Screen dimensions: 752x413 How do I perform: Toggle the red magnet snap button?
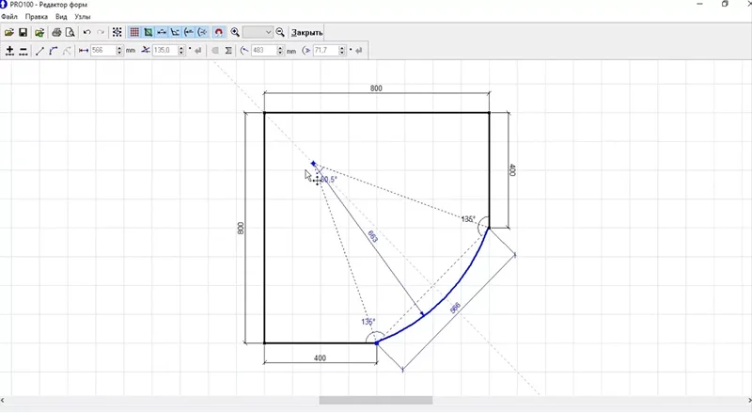[x=218, y=32]
